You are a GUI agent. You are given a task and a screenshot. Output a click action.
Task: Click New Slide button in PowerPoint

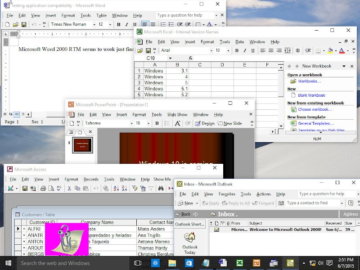[229, 123]
